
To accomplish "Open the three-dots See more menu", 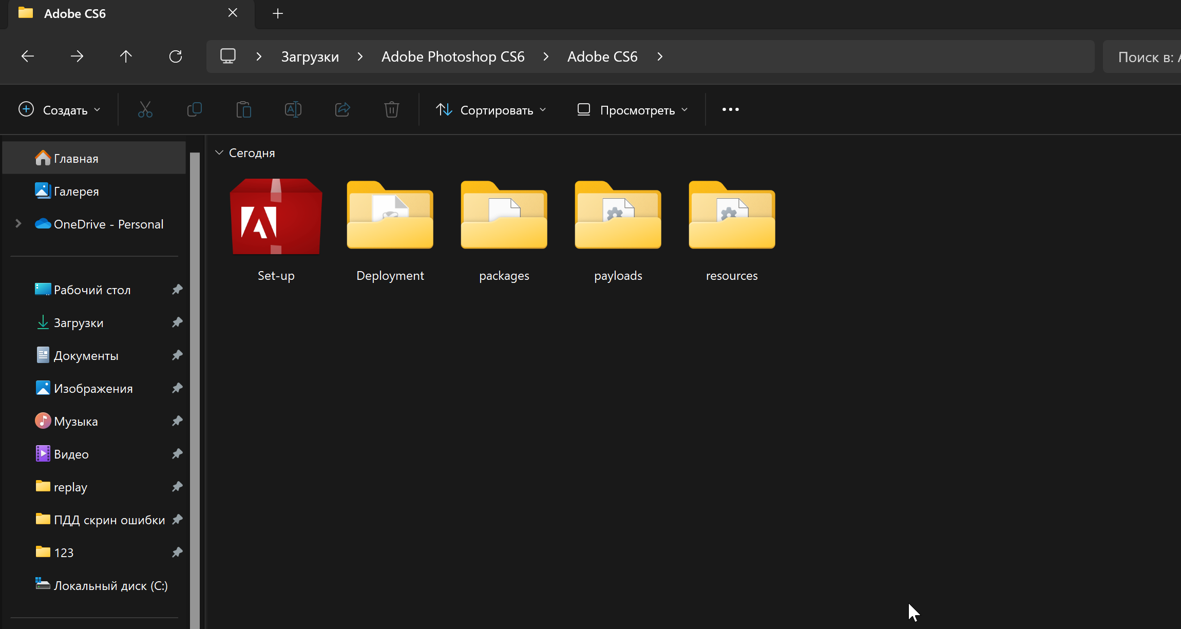I will (x=731, y=109).
